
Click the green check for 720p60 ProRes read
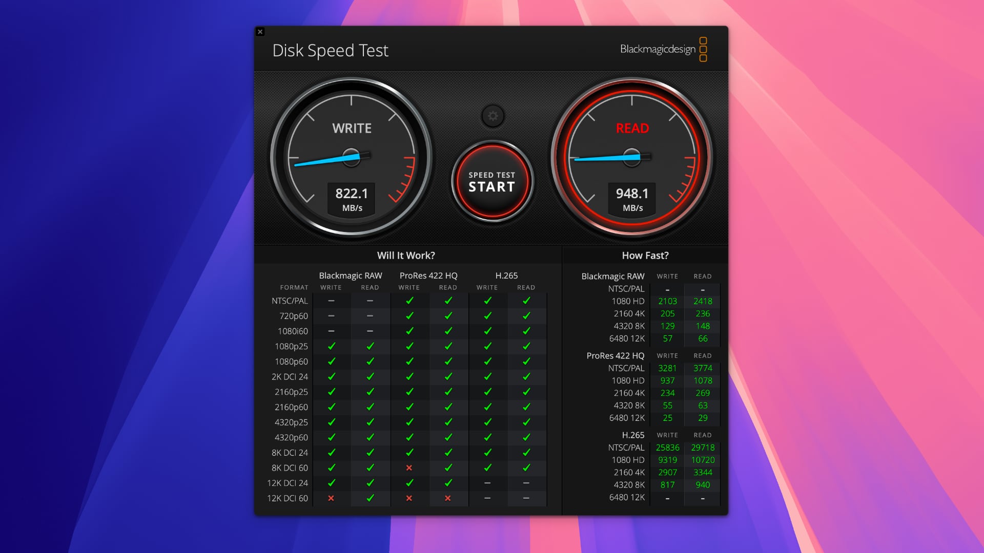pyautogui.click(x=448, y=316)
